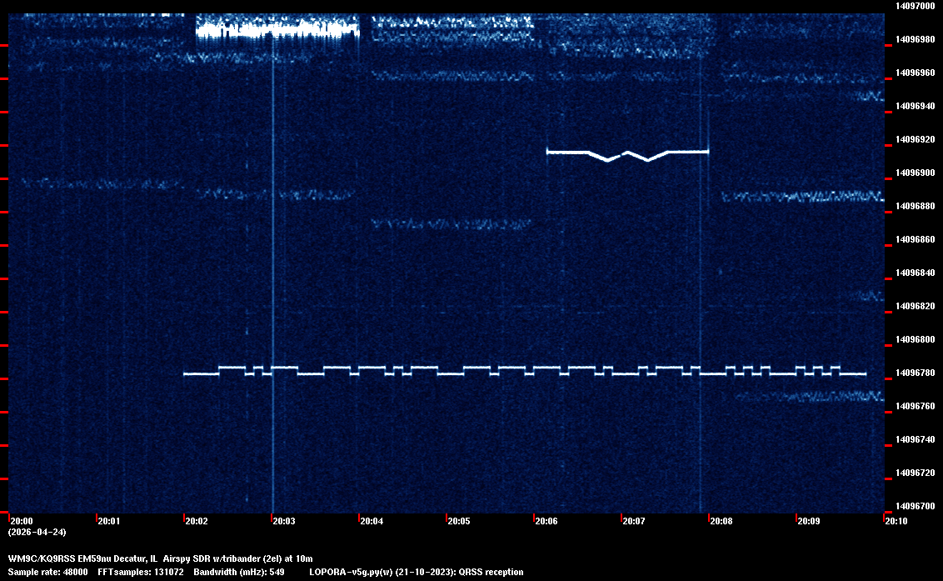This screenshot has height=581, width=943.
Task: Click the (2026-04-24) date text
Action: click(37, 532)
